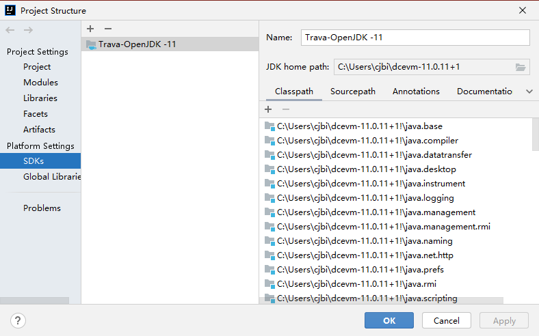The height and width of the screenshot is (336, 539).
Task: Select SDKs under Platform Settings
Action: point(40,161)
